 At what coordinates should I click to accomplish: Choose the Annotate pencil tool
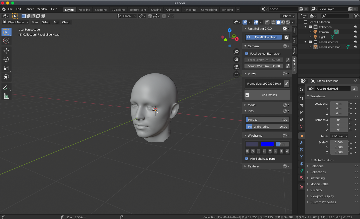pos(6,87)
